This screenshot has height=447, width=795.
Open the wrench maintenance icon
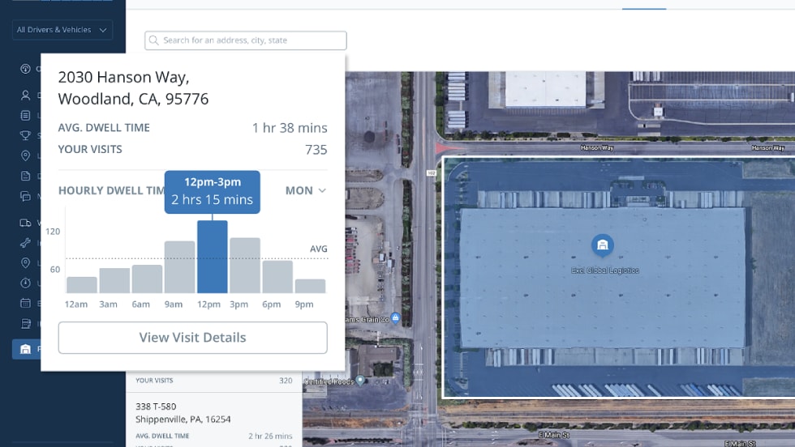point(25,243)
